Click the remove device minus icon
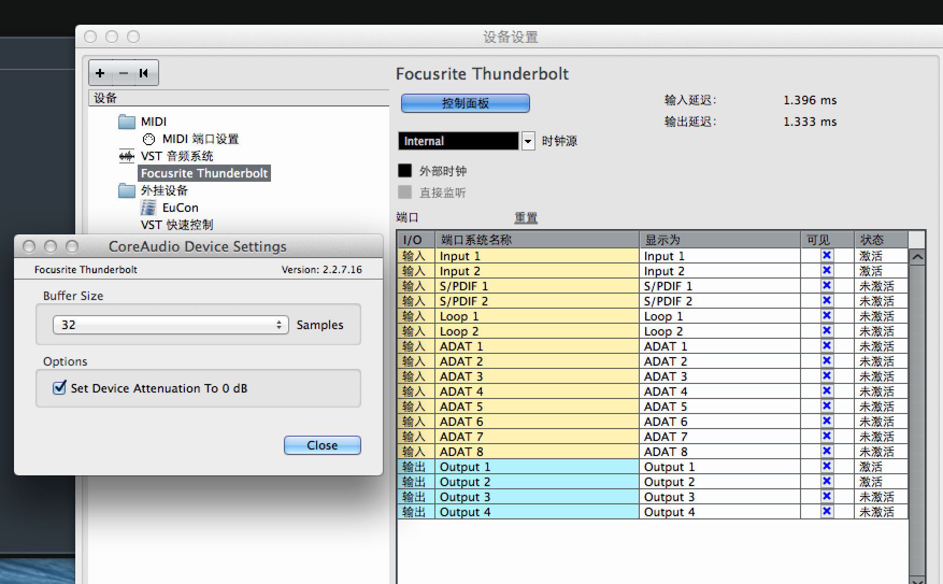The image size is (943, 584). 124,73
